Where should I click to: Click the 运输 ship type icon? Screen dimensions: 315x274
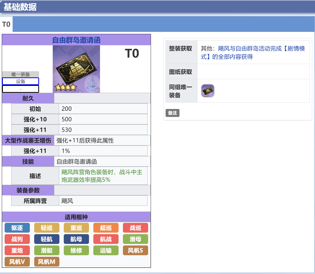pos(106,250)
